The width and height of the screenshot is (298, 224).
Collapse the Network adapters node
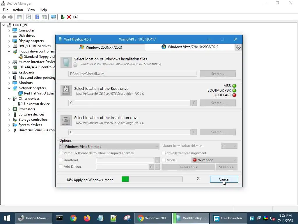pos(9,88)
